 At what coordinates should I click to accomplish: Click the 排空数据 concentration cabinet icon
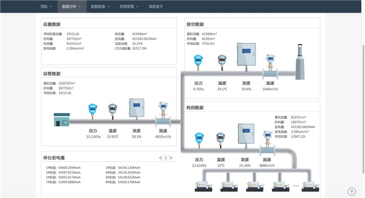point(246,57)
